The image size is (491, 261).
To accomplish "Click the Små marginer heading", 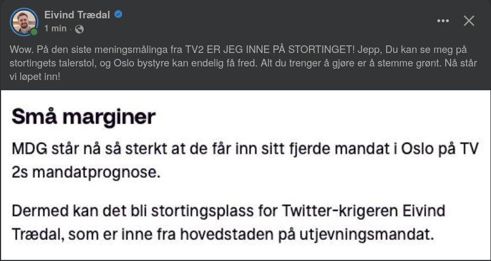I will [84, 117].
